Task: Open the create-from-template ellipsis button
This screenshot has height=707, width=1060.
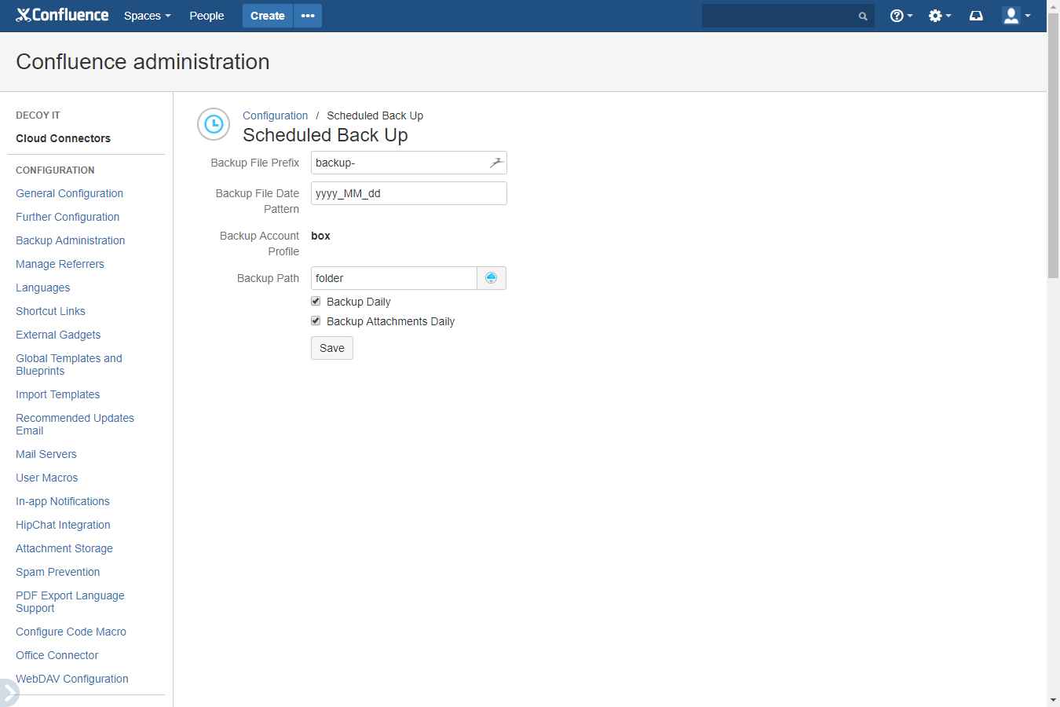Action: (308, 16)
